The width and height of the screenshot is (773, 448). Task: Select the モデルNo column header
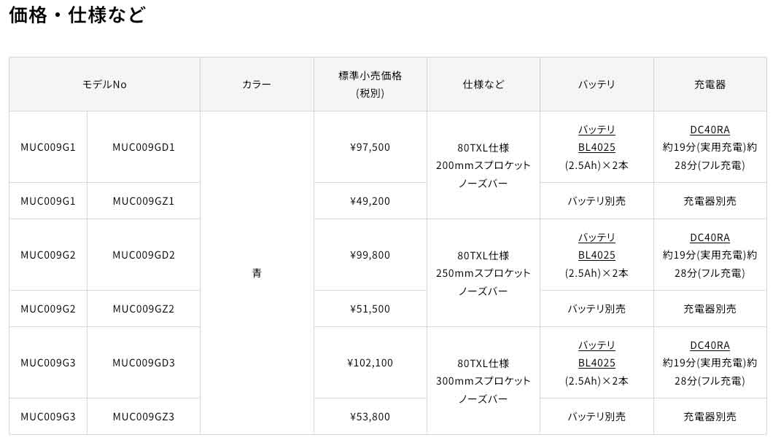pyautogui.click(x=104, y=85)
